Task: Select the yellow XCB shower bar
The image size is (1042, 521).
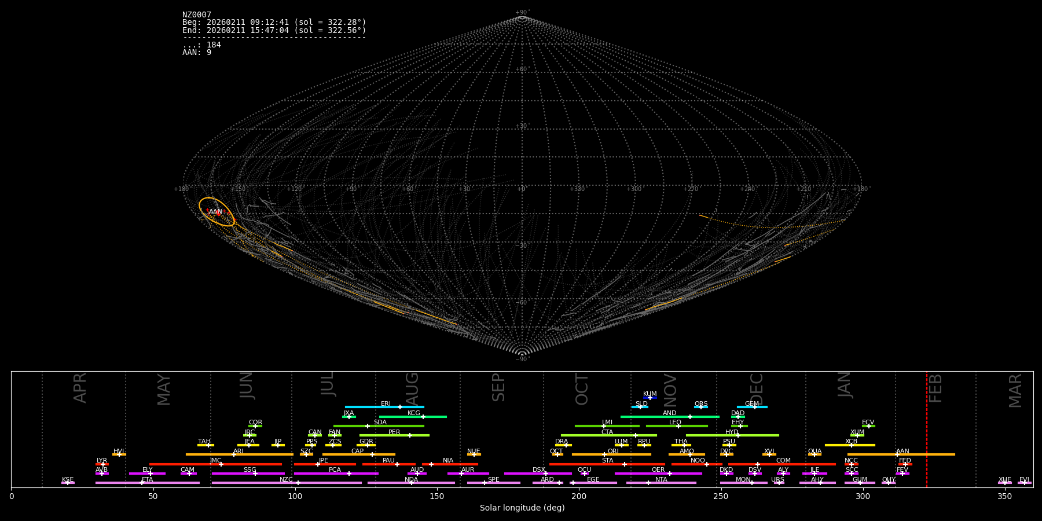Action: pos(850,445)
